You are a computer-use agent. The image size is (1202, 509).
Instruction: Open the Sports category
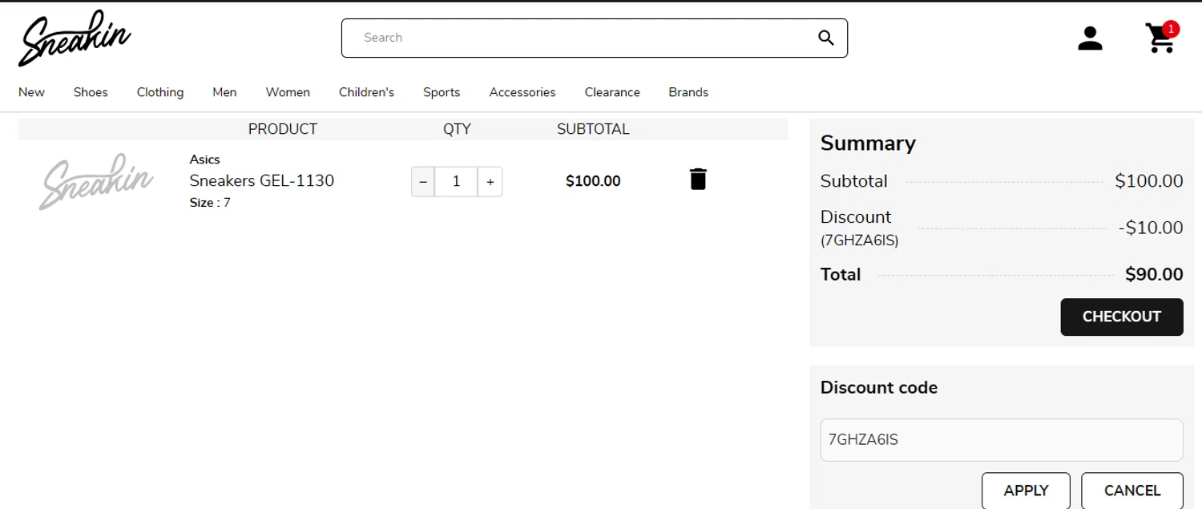tap(442, 92)
